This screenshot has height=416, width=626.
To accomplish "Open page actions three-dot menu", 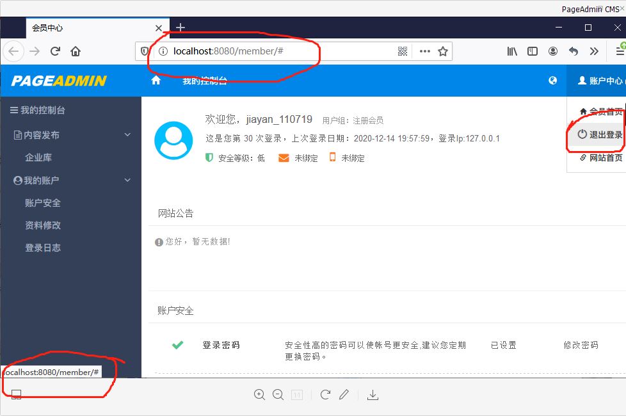I will [425, 51].
